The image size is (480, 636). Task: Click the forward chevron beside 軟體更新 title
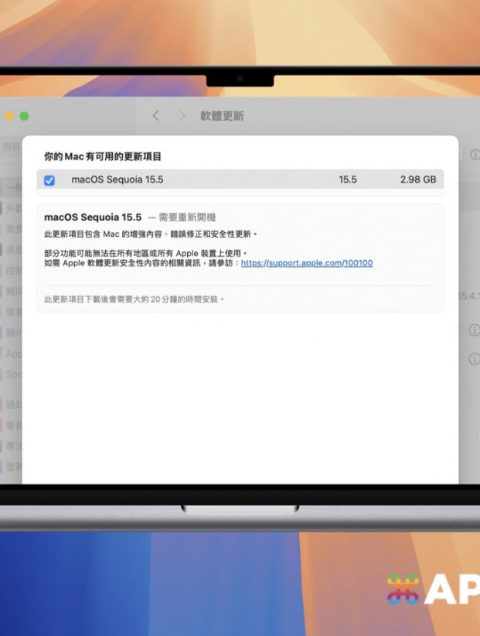(182, 116)
